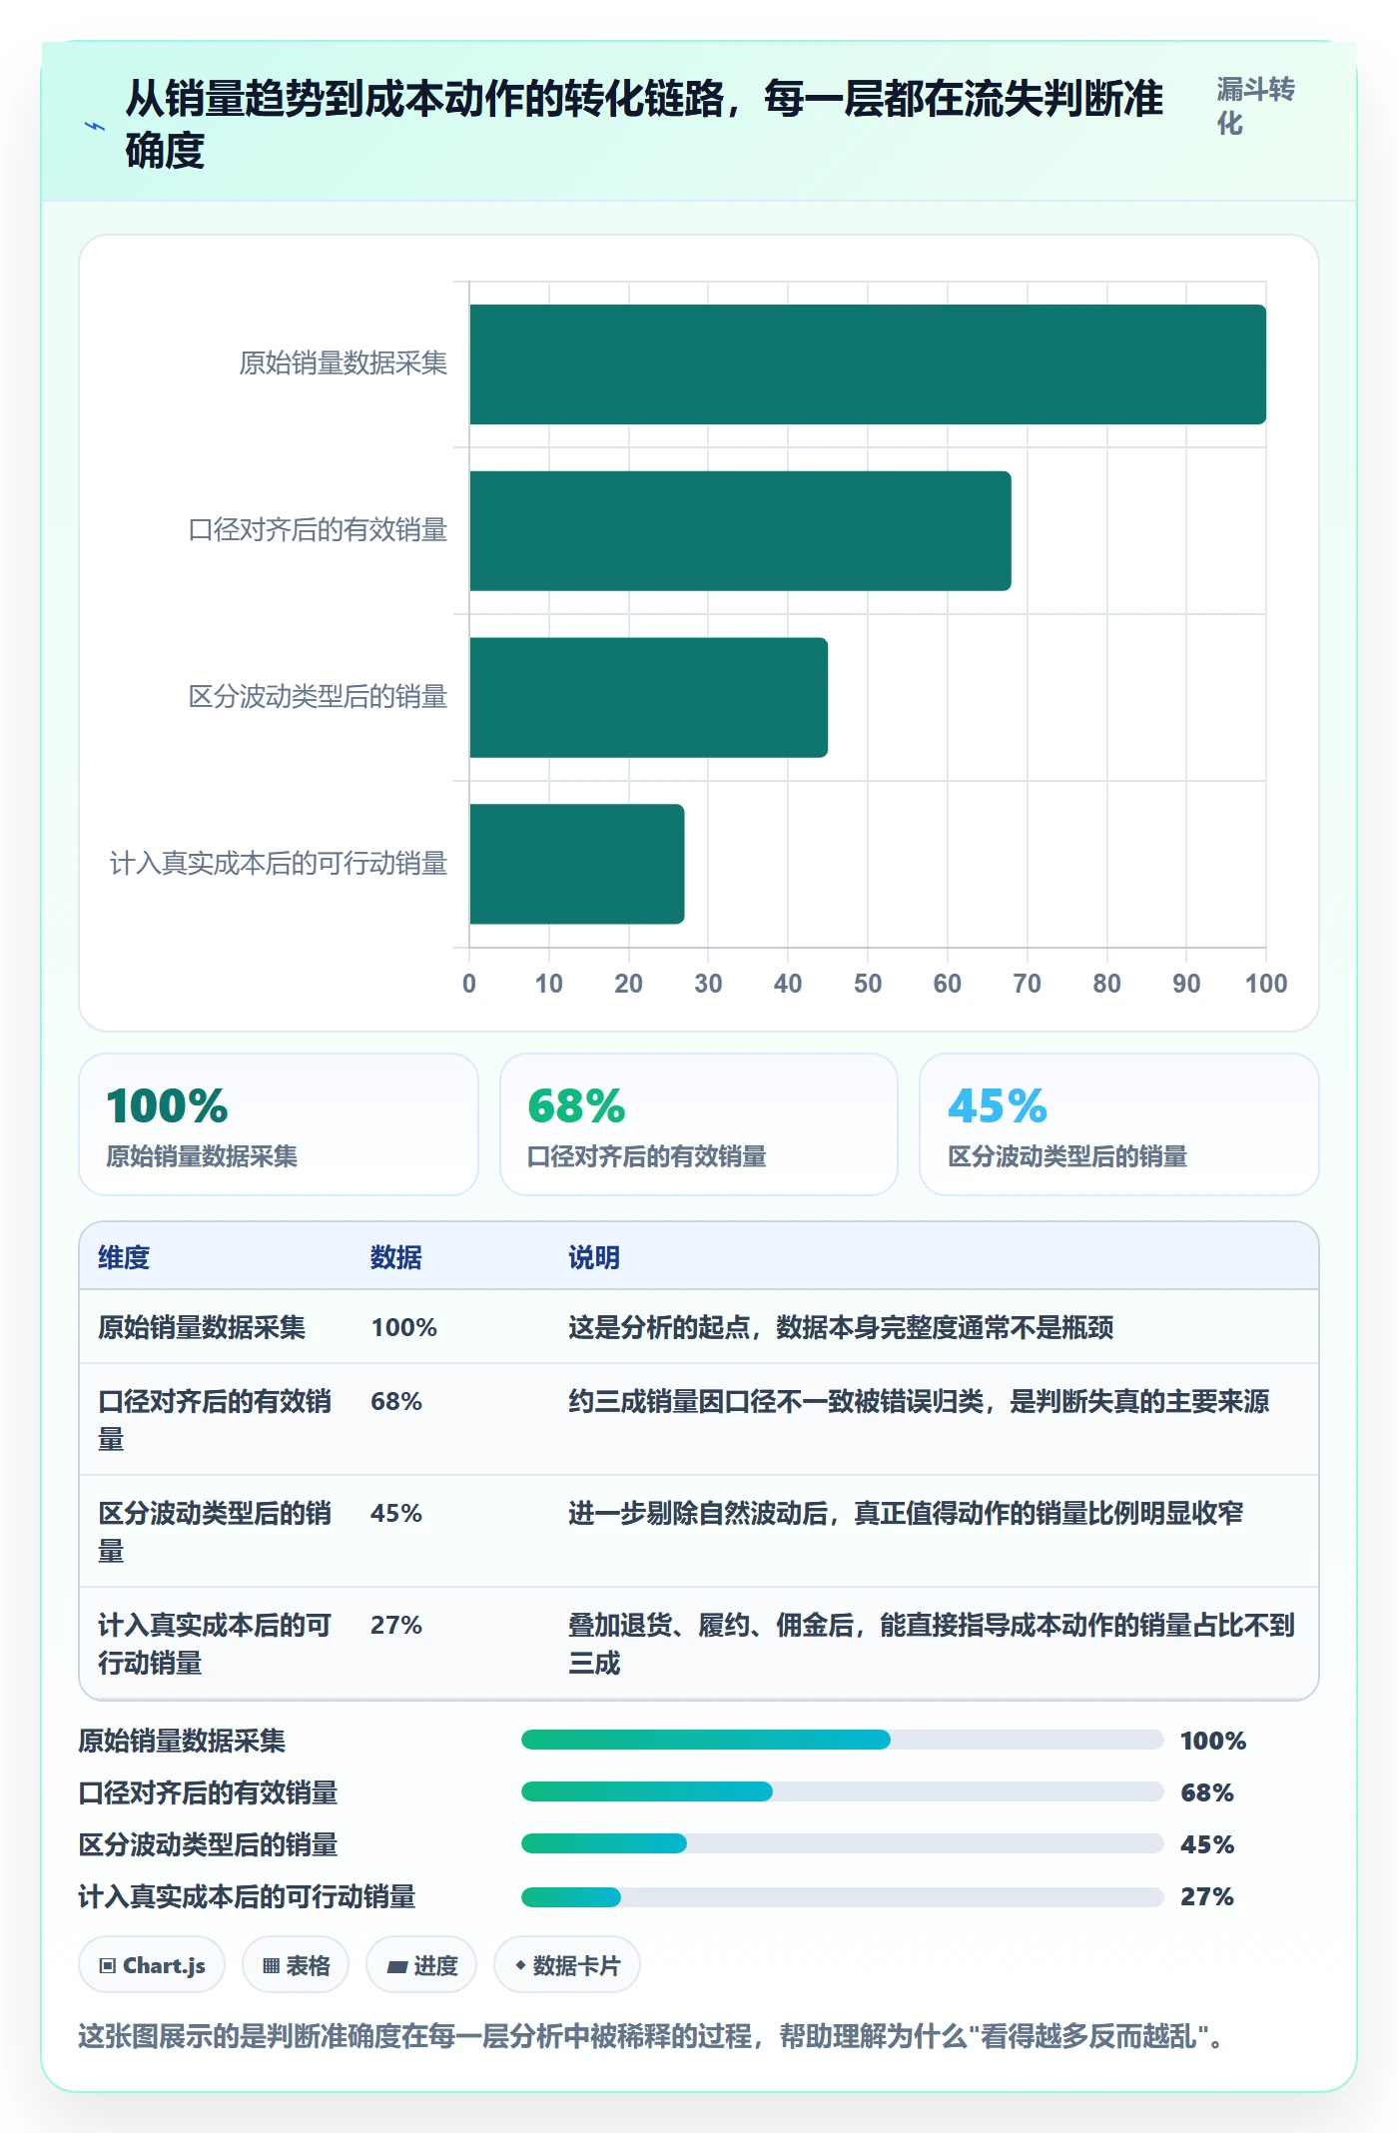Click the x-axis tick label 100

pos(1265,984)
